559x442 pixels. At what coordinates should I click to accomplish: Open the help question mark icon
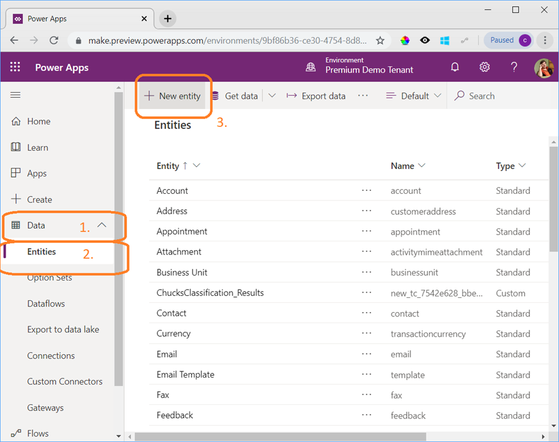click(x=514, y=67)
